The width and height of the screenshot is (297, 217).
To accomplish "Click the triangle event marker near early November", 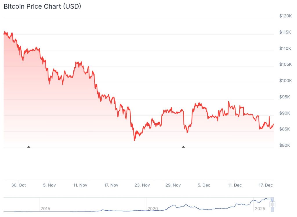I will tap(28, 147).
